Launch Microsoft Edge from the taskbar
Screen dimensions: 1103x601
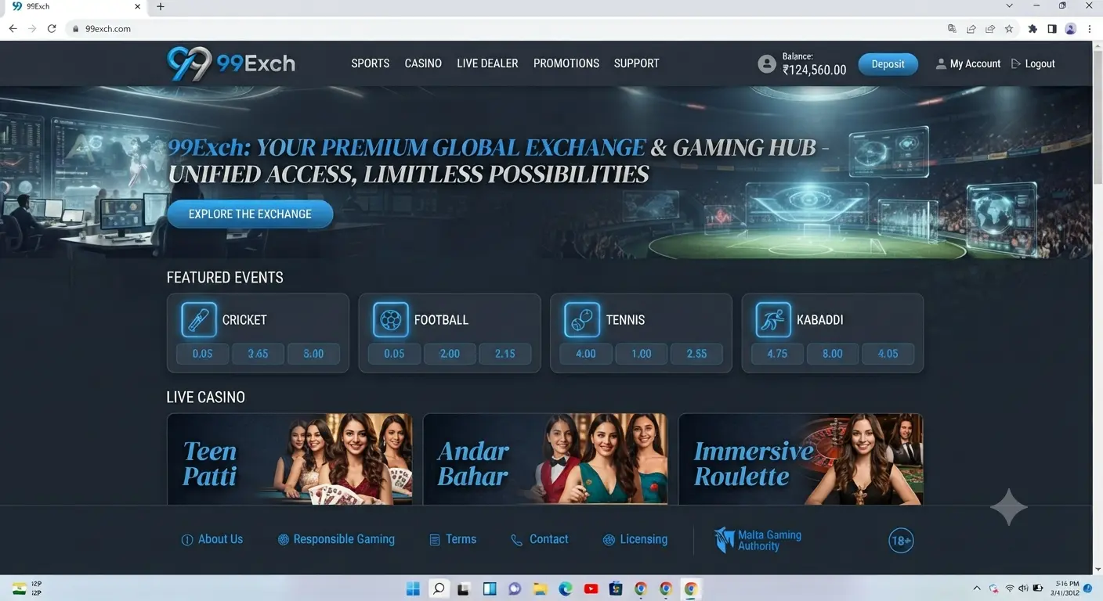pyautogui.click(x=565, y=588)
